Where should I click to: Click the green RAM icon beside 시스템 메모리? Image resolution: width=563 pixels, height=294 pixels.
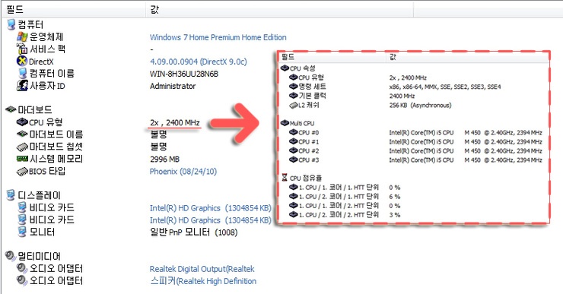[x=22, y=158]
